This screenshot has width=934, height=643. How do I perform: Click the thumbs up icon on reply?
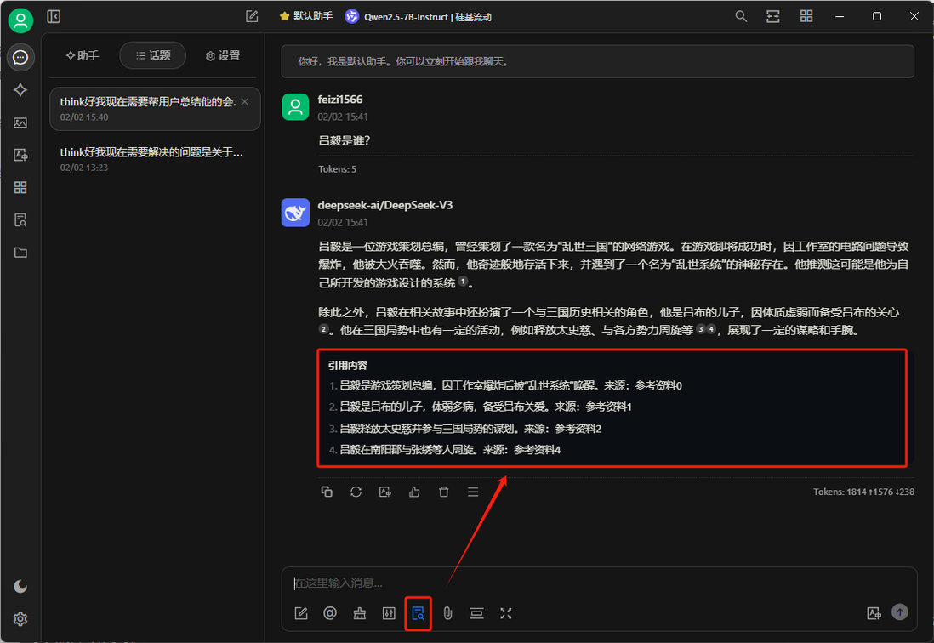tap(414, 492)
